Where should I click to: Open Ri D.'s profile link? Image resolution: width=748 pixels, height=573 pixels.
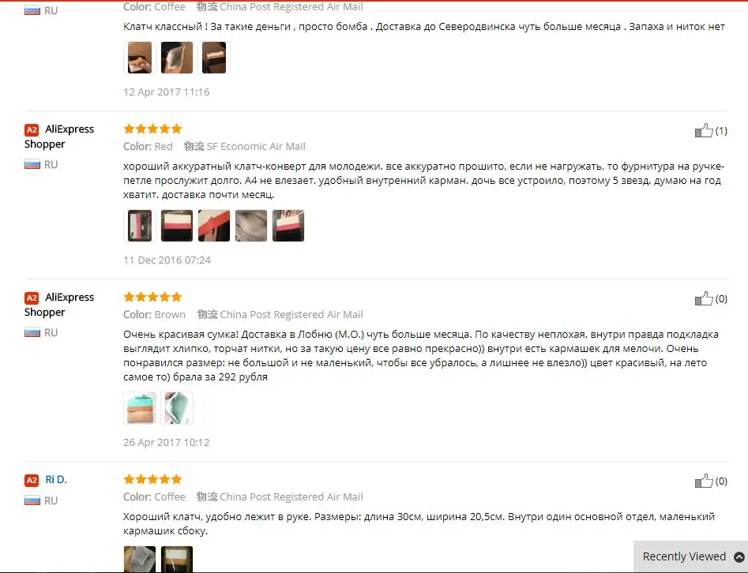point(56,480)
